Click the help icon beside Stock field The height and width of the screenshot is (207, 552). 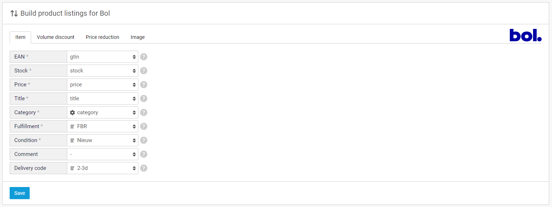pyautogui.click(x=144, y=71)
